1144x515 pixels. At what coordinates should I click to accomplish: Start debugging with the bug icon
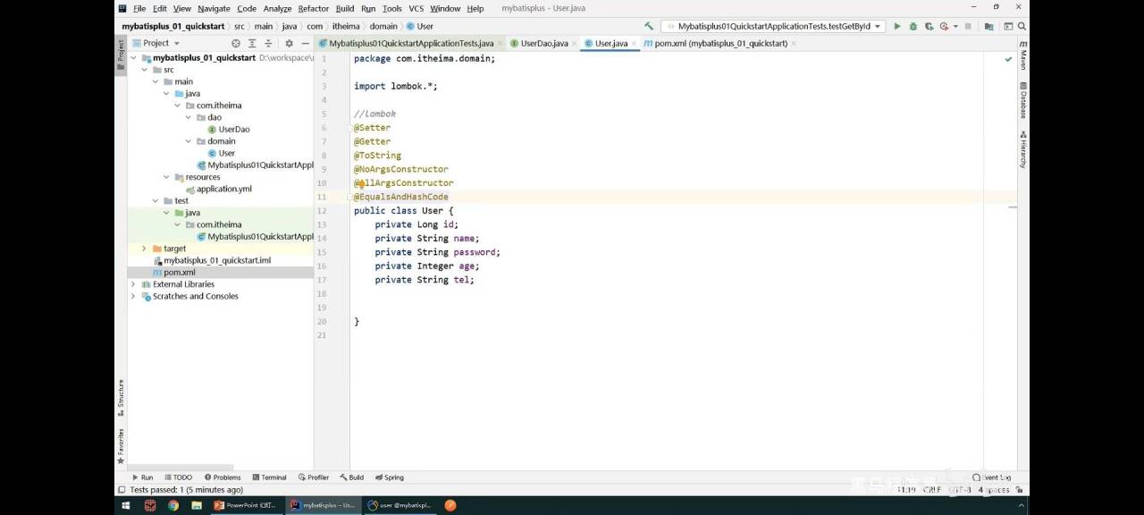point(913,27)
